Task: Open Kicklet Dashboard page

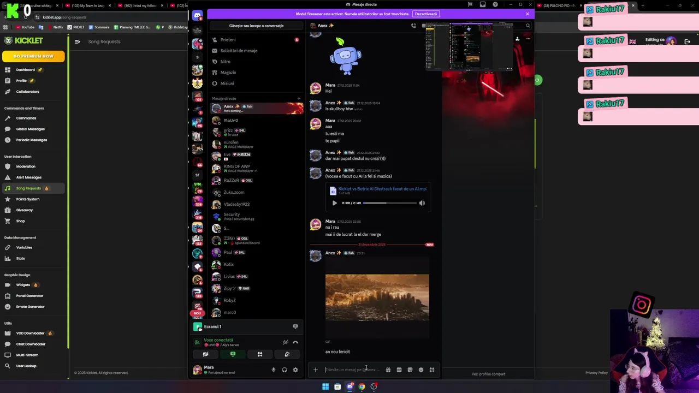Action: point(33,70)
